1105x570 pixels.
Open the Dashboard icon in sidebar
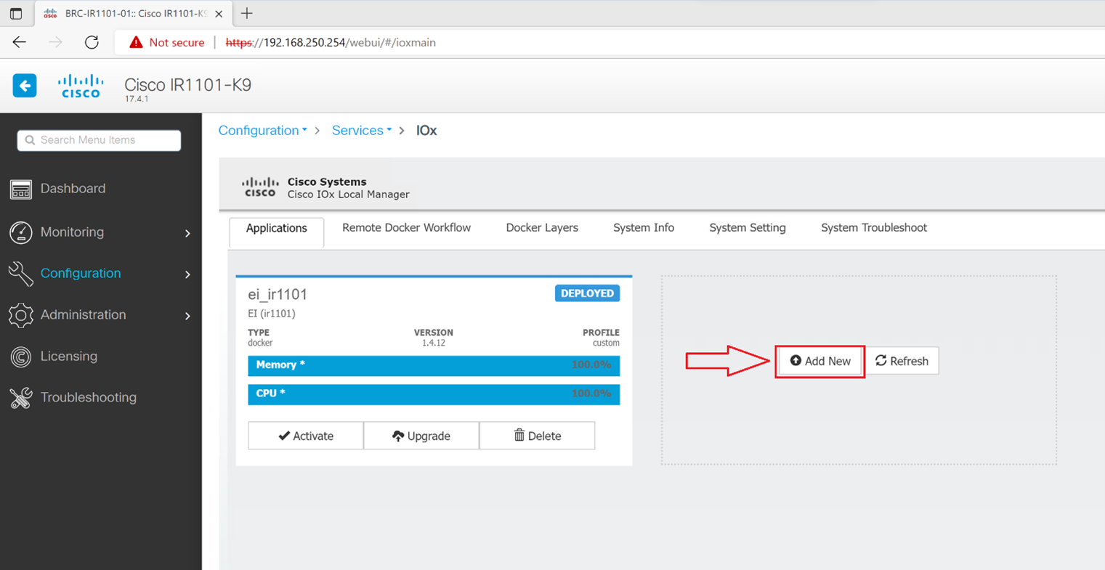click(21, 189)
